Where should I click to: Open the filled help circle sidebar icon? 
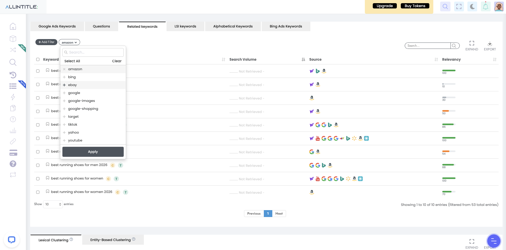click(x=13, y=164)
